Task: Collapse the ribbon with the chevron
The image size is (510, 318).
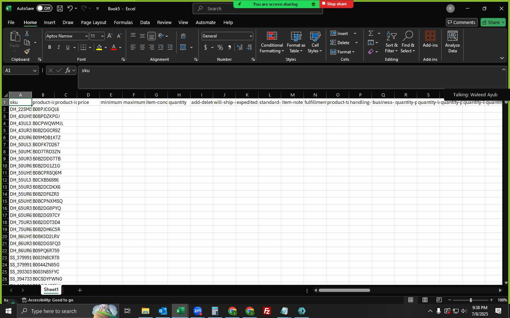Action: tap(502, 58)
